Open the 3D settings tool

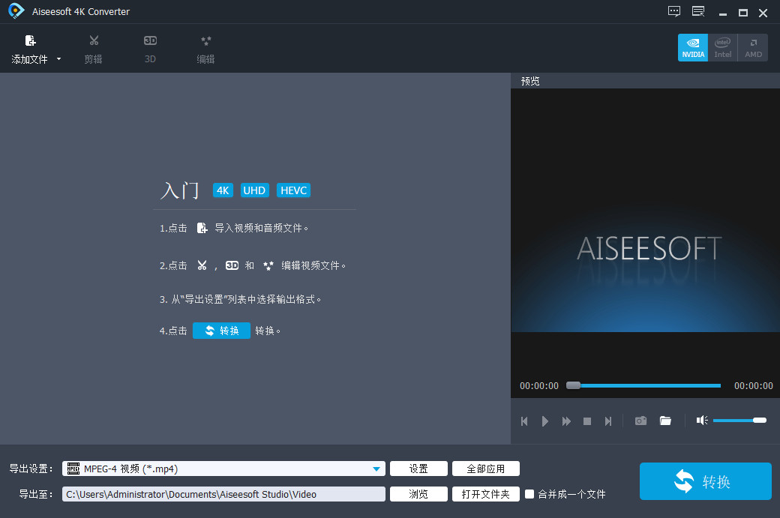150,49
